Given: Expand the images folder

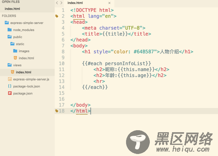Looking at the screenshot, I should click(x=24, y=51).
